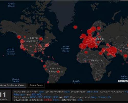Viewport: 128px width, 103px height.
Task: Visit the ECDC data source link
Action: (48, 97)
